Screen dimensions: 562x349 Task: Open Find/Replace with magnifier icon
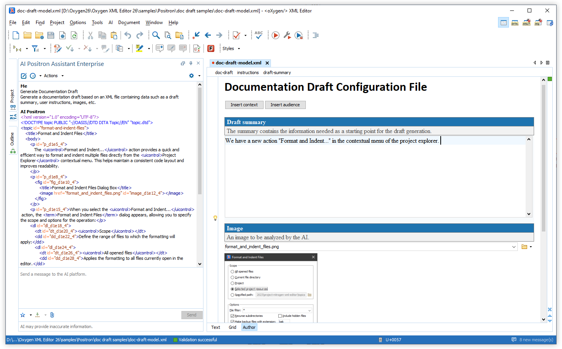156,35
